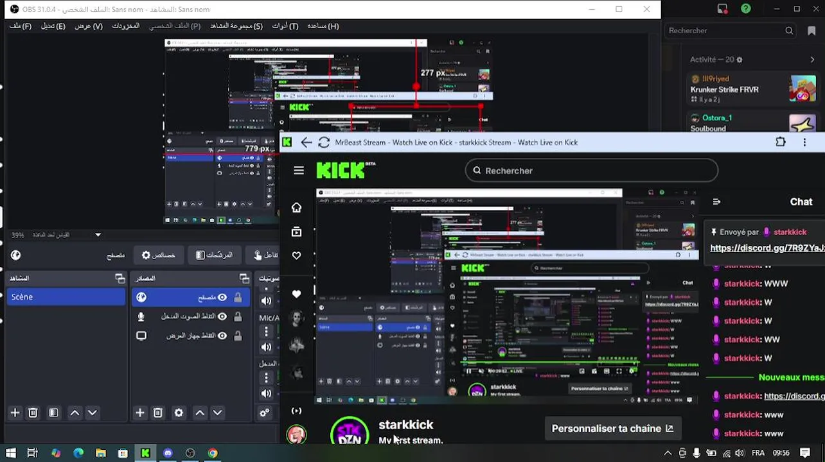Image resolution: width=825 pixels, height=462 pixels.
Task: Show hidden system tray icons
Action: pyautogui.click(x=668, y=453)
